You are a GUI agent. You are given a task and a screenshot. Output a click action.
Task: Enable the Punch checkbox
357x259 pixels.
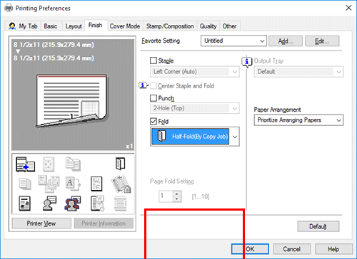point(154,98)
